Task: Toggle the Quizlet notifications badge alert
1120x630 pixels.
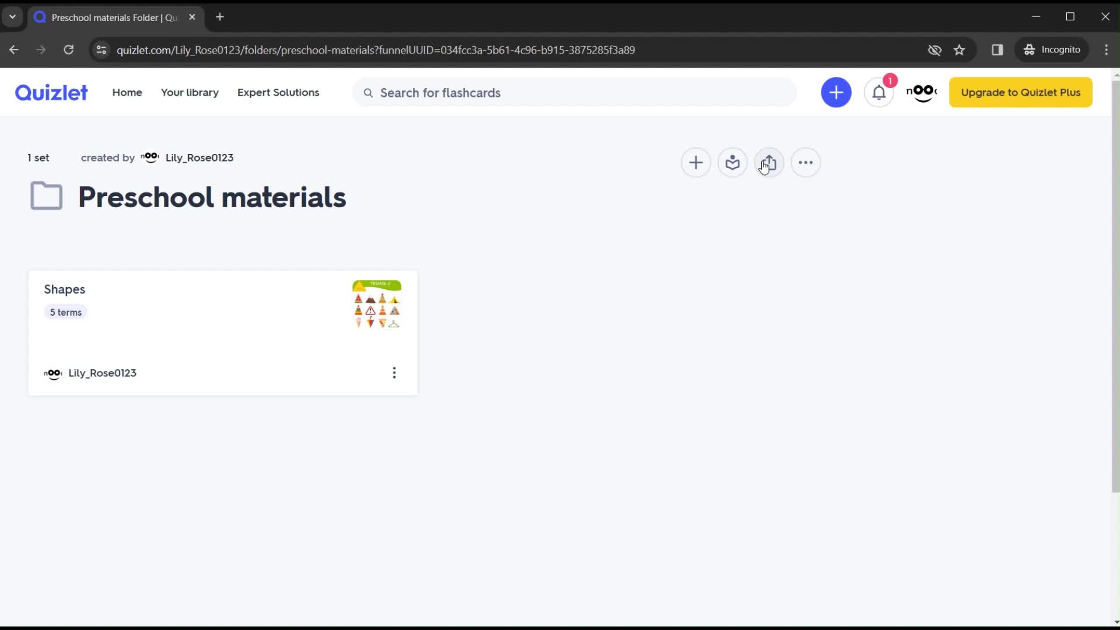Action: tap(889, 80)
